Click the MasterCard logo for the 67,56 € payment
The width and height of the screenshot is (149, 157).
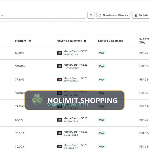[59, 53]
